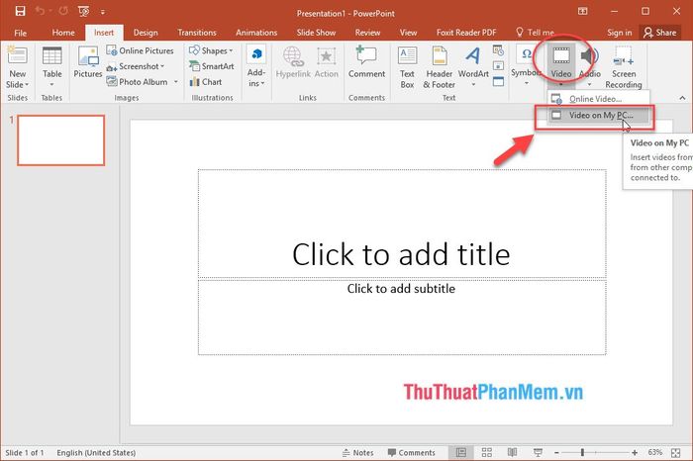Open Add-ins menu
Viewport: 693px width, 461px height.
[x=256, y=66]
